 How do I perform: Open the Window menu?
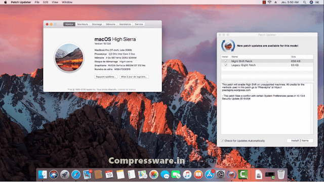[x=67, y=2]
